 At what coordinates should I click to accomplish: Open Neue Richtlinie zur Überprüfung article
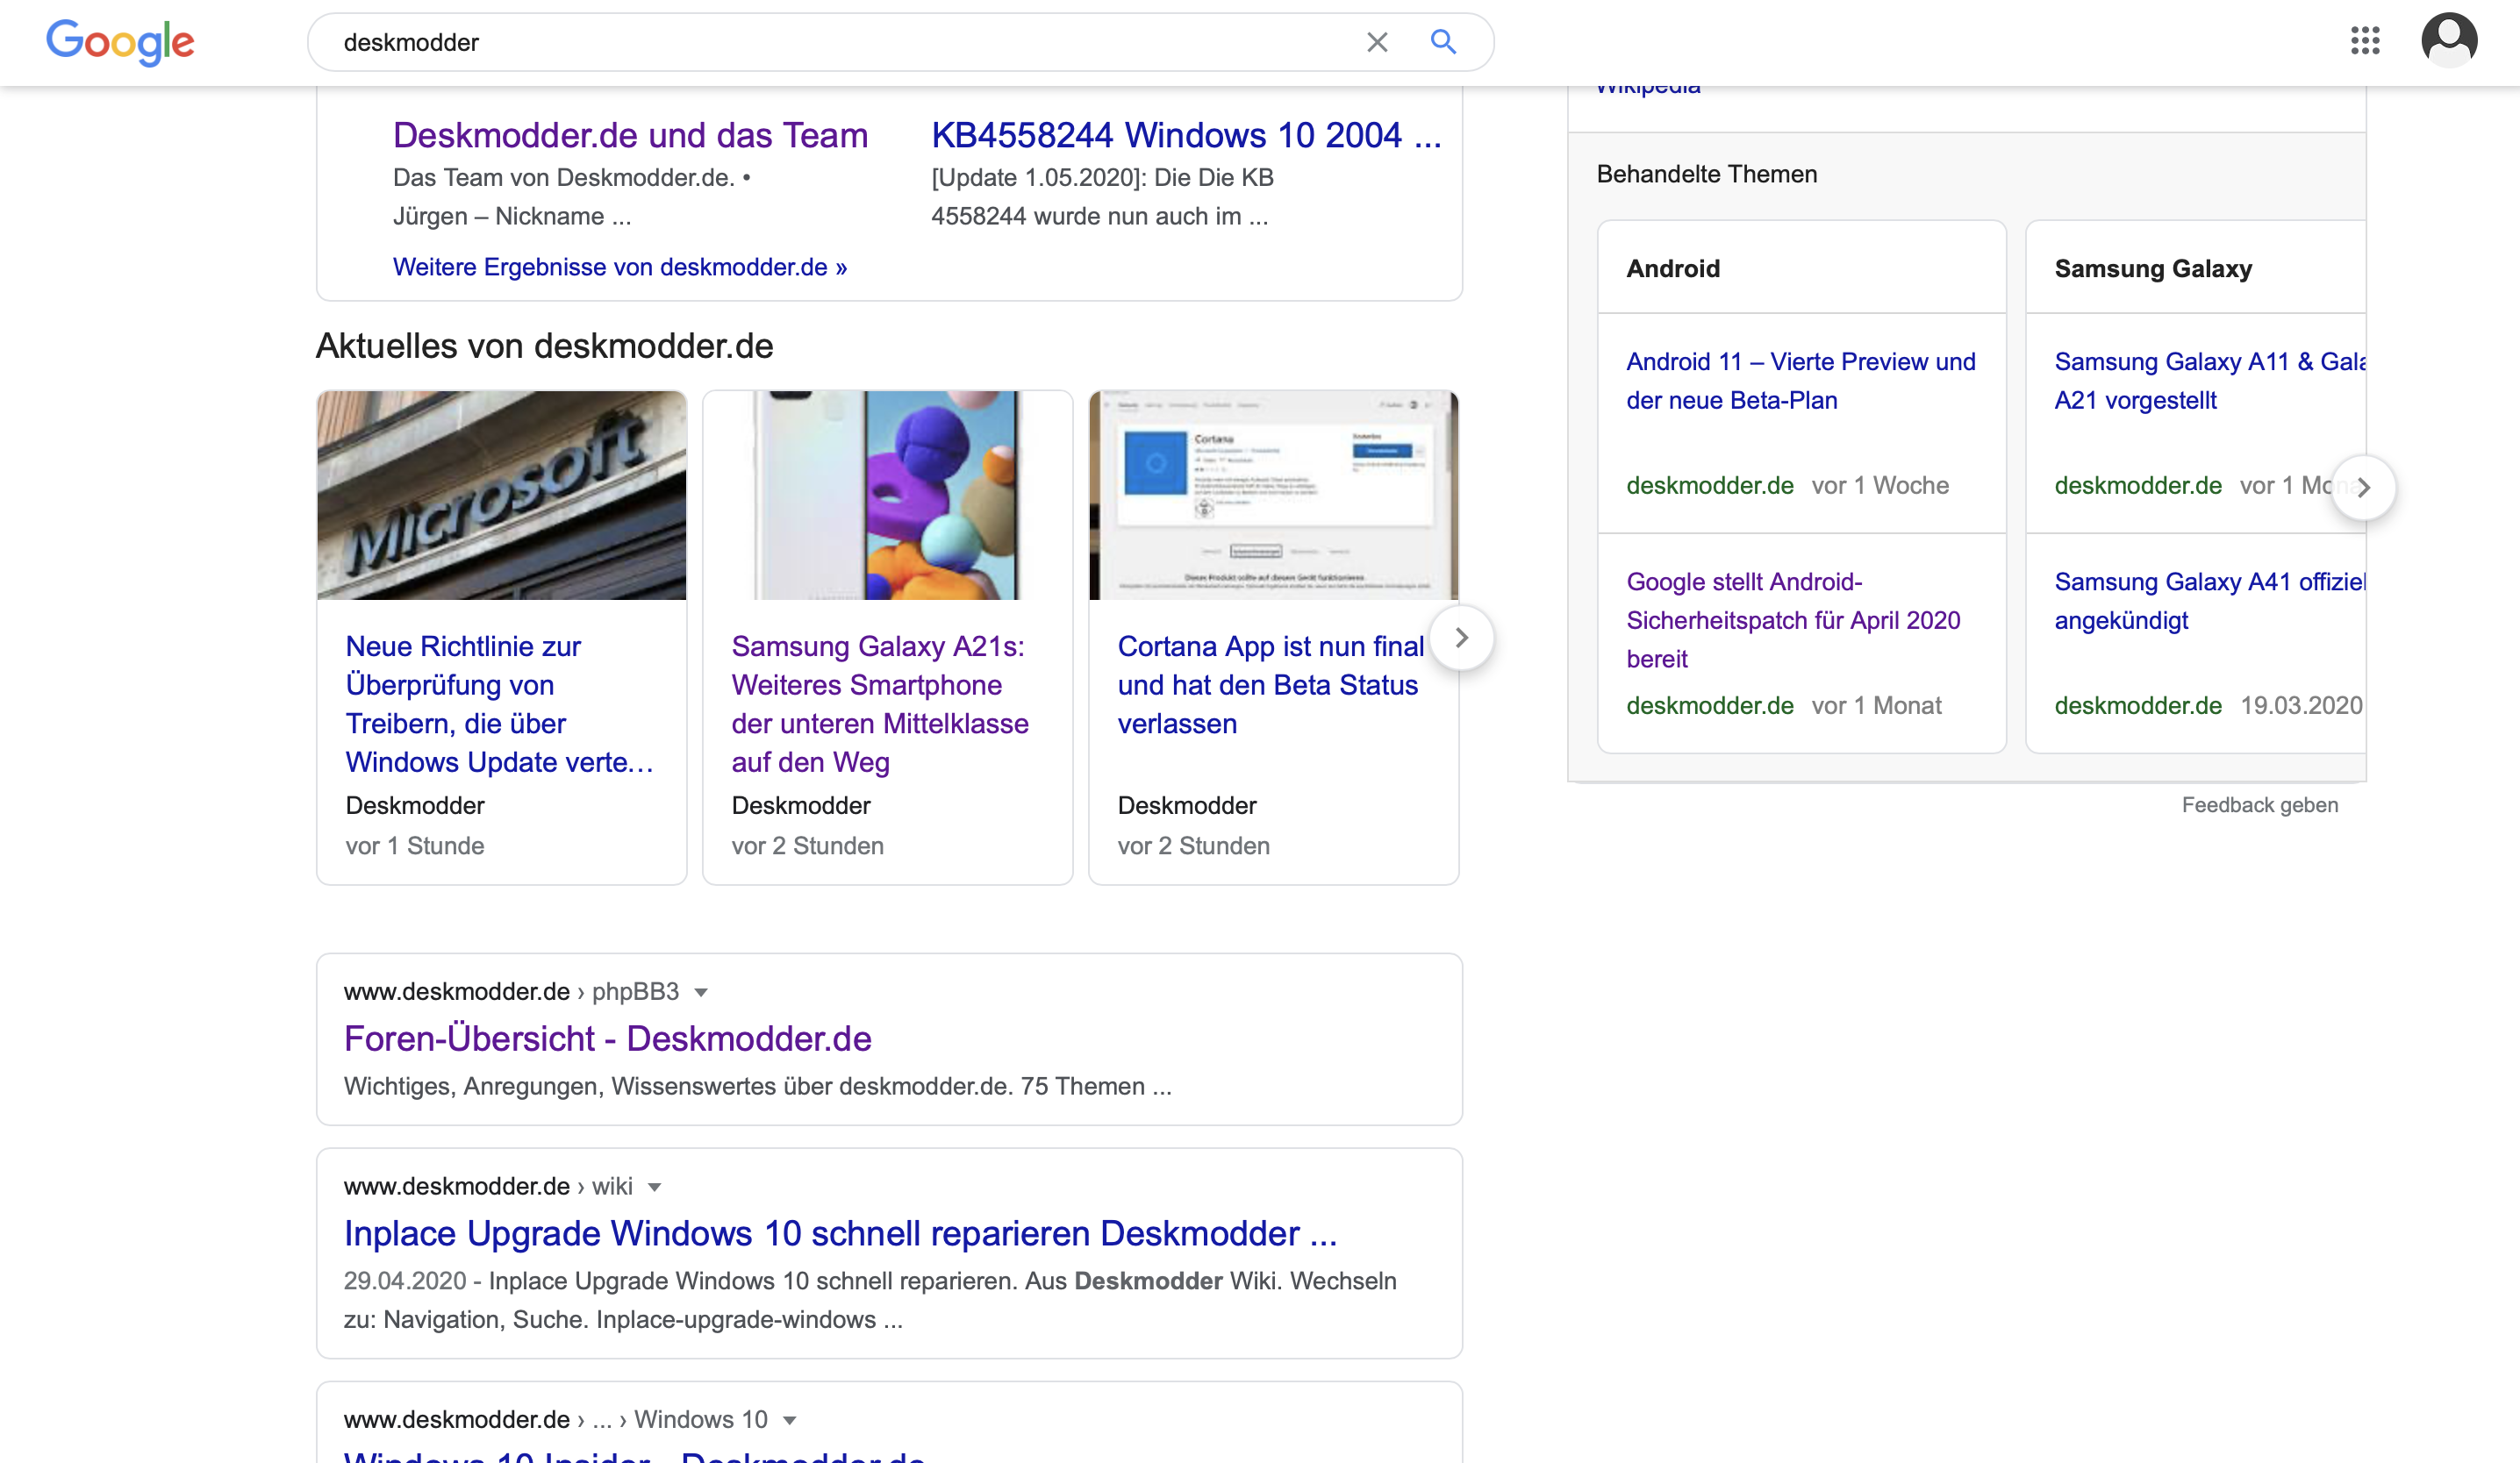pos(499,704)
